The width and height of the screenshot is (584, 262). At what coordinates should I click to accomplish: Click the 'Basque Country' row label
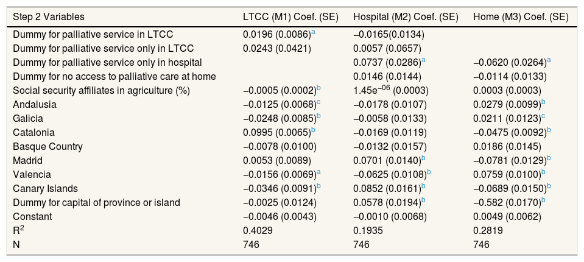(x=47, y=147)
